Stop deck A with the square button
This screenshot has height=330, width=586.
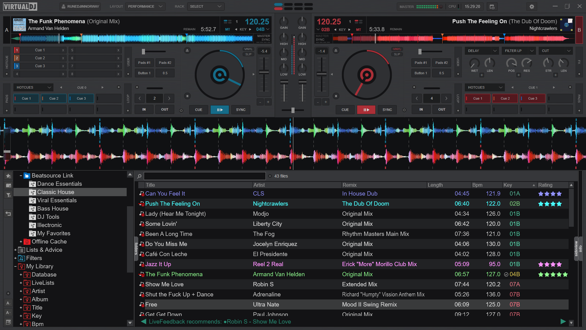click(187, 96)
